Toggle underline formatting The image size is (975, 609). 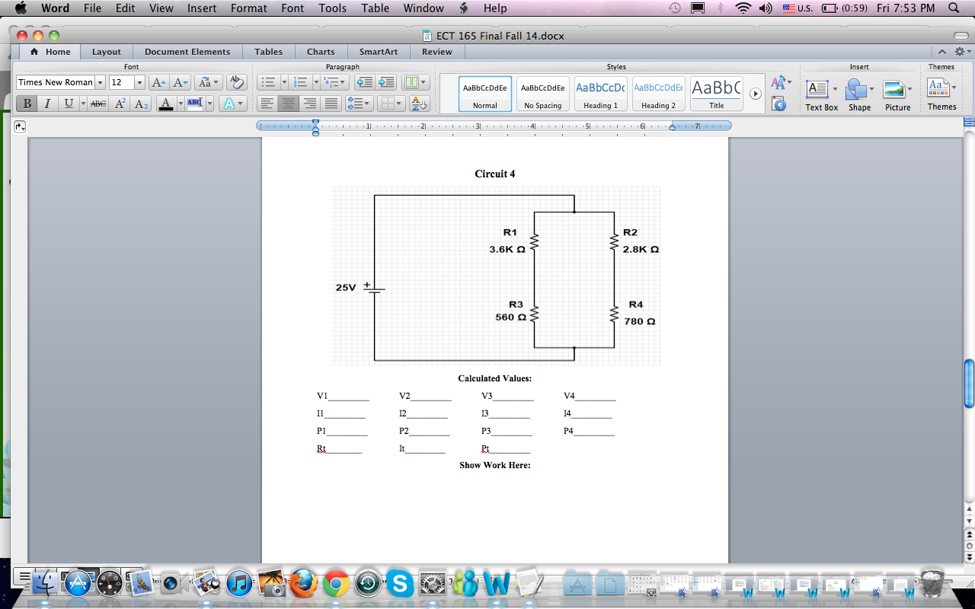click(67, 104)
